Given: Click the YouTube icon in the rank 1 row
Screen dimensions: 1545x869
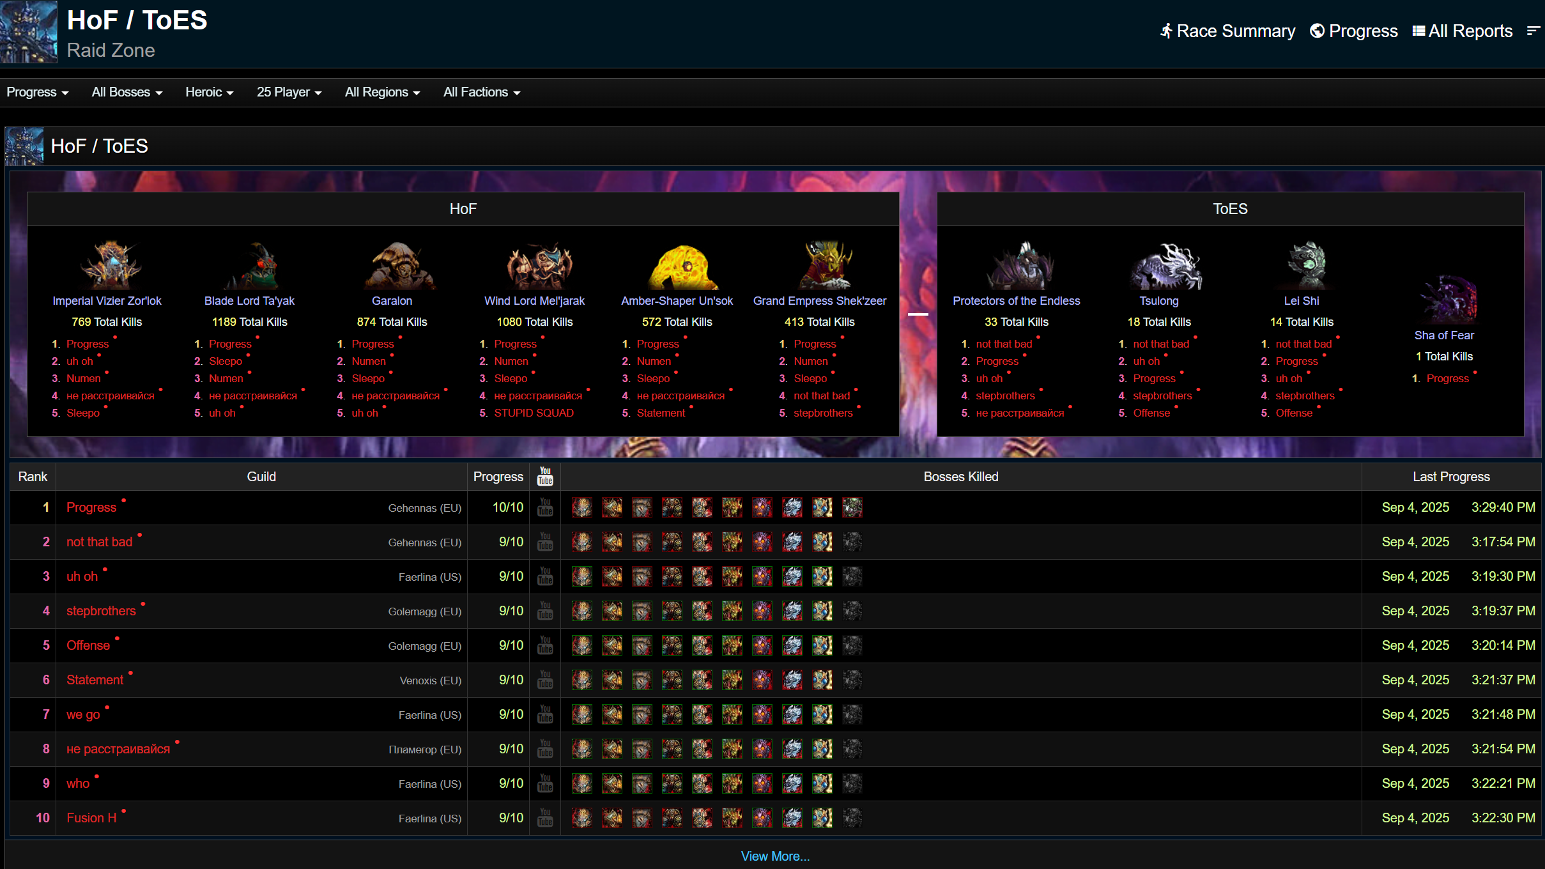Looking at the screenshot, I should click(545, 507).
